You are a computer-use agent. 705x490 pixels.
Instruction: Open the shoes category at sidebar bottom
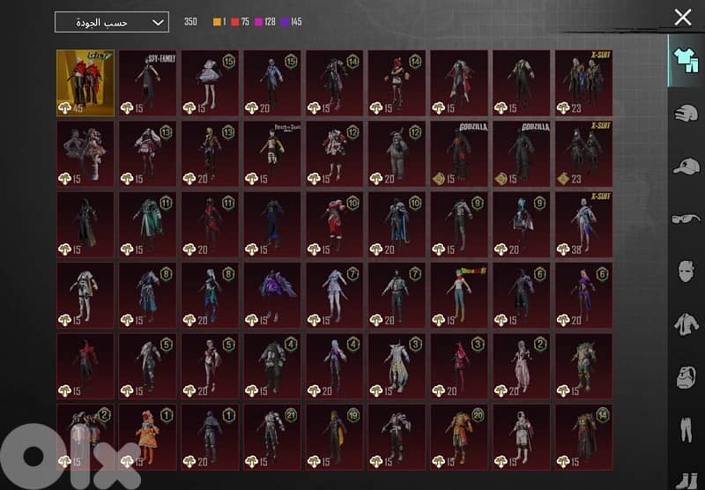tap(685, 479)
